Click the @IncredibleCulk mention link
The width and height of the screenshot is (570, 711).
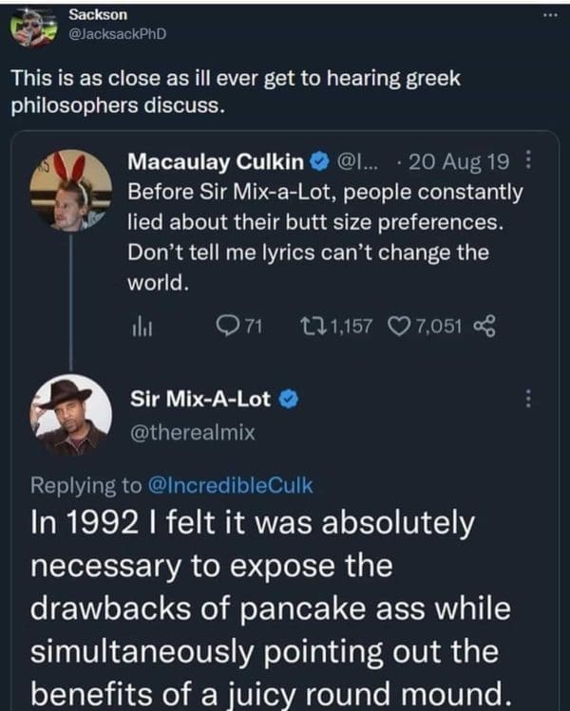pos(231,484)
